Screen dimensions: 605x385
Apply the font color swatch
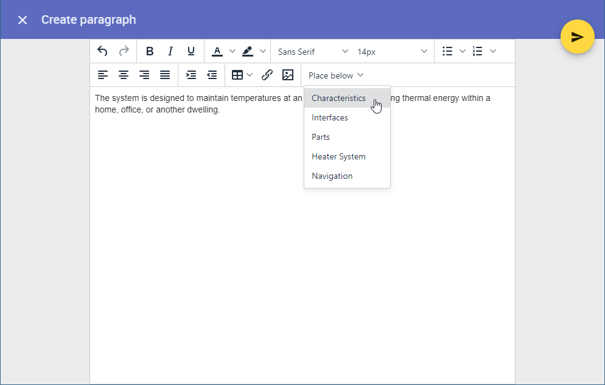pyautogui.click(x=217, y=51)
